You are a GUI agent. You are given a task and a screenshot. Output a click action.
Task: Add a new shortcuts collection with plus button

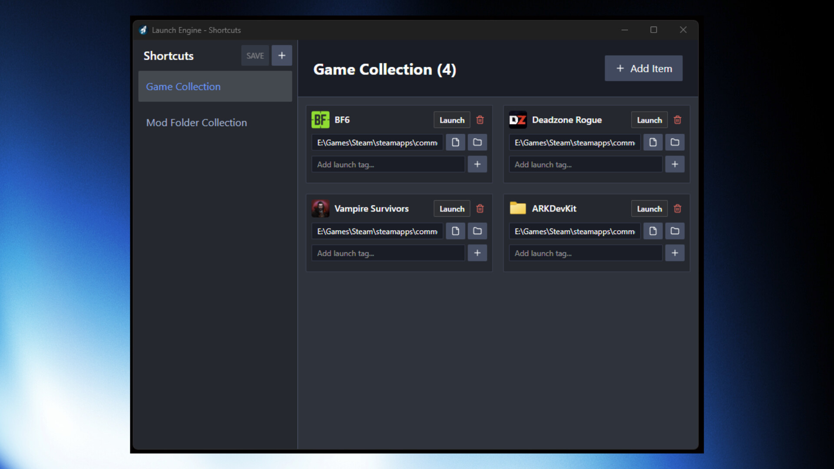pyautogui.click(x=282, y=56)
